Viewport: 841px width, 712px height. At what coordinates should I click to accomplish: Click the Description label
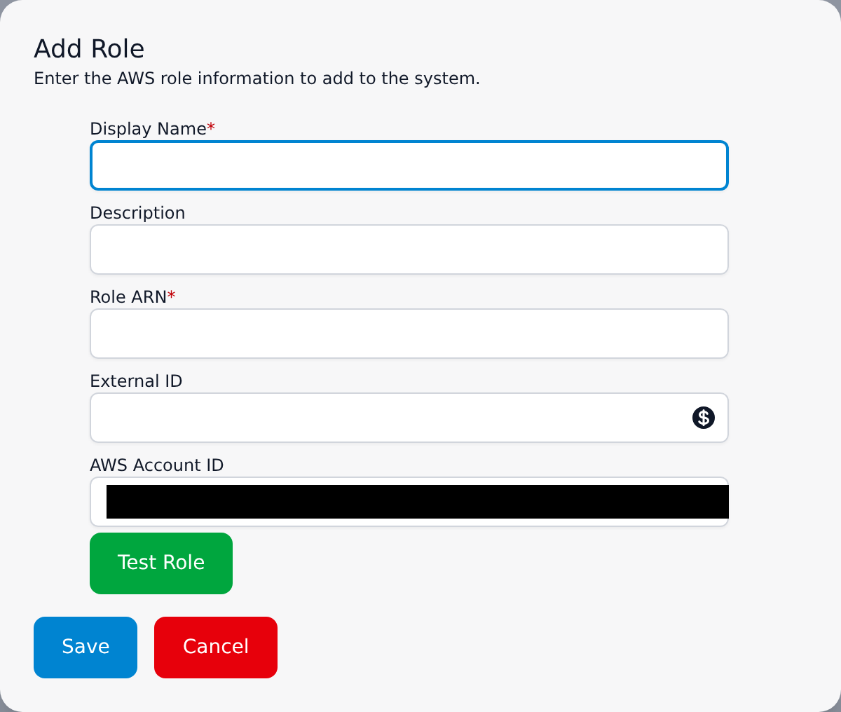(x=137, y=213)
